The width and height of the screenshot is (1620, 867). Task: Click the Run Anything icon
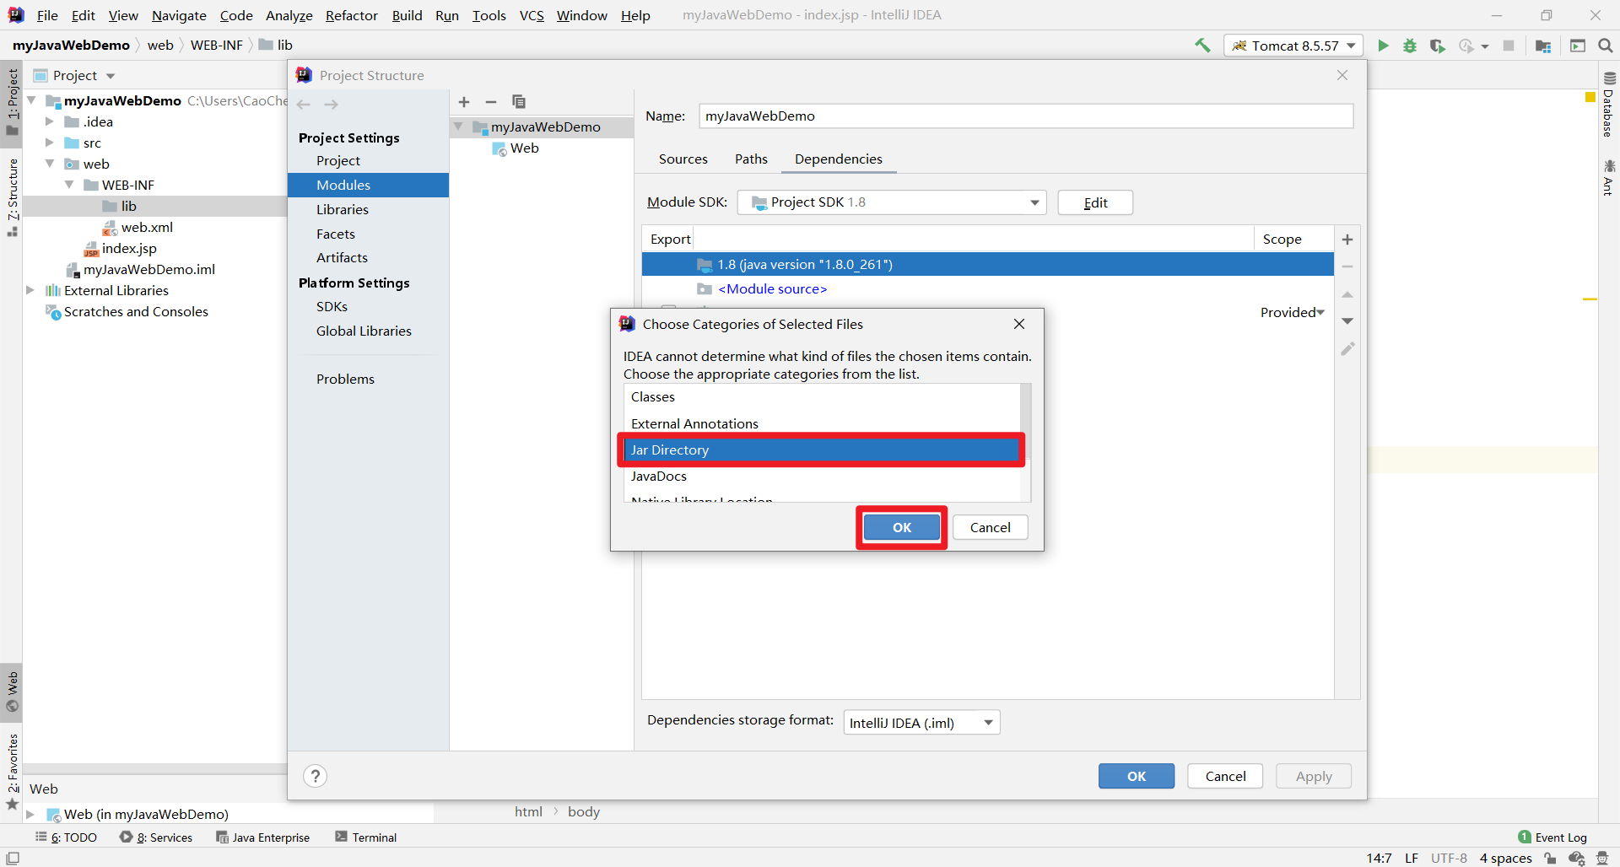pyautogui.click(x=1578, y=46)
